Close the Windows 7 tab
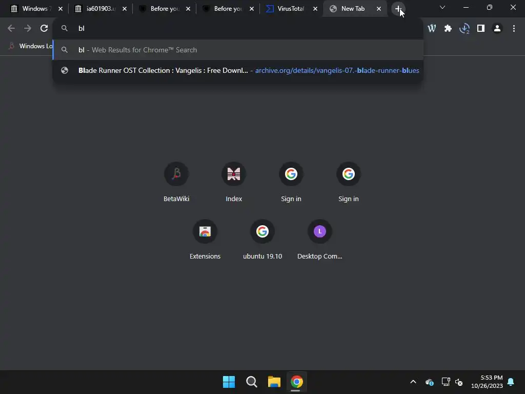 point(60,9)
